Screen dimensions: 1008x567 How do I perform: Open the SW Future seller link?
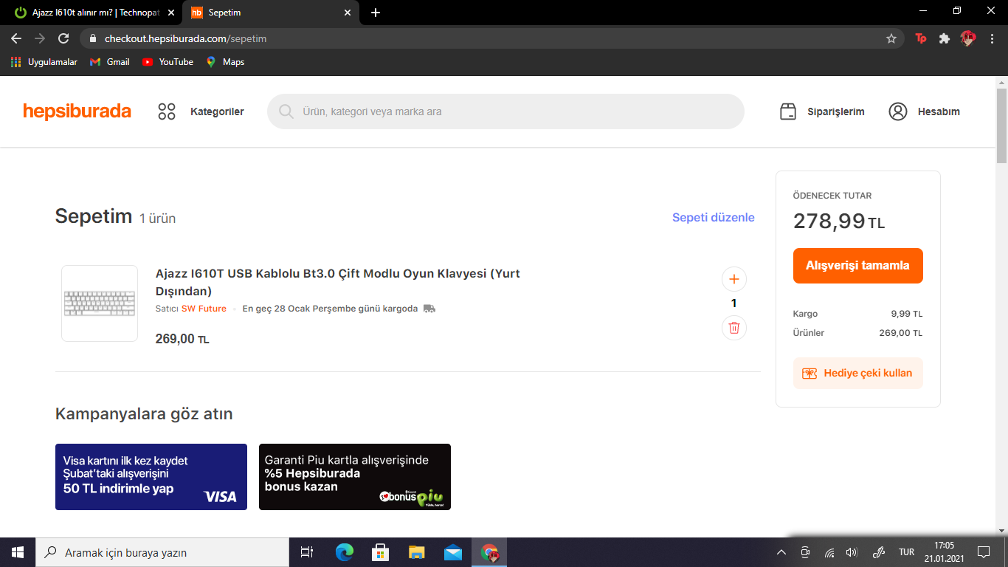(204, 309)
